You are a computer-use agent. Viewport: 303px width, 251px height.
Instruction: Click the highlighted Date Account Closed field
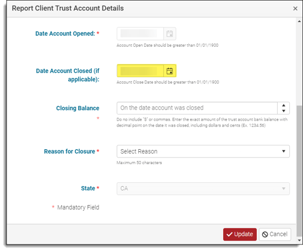140,70
